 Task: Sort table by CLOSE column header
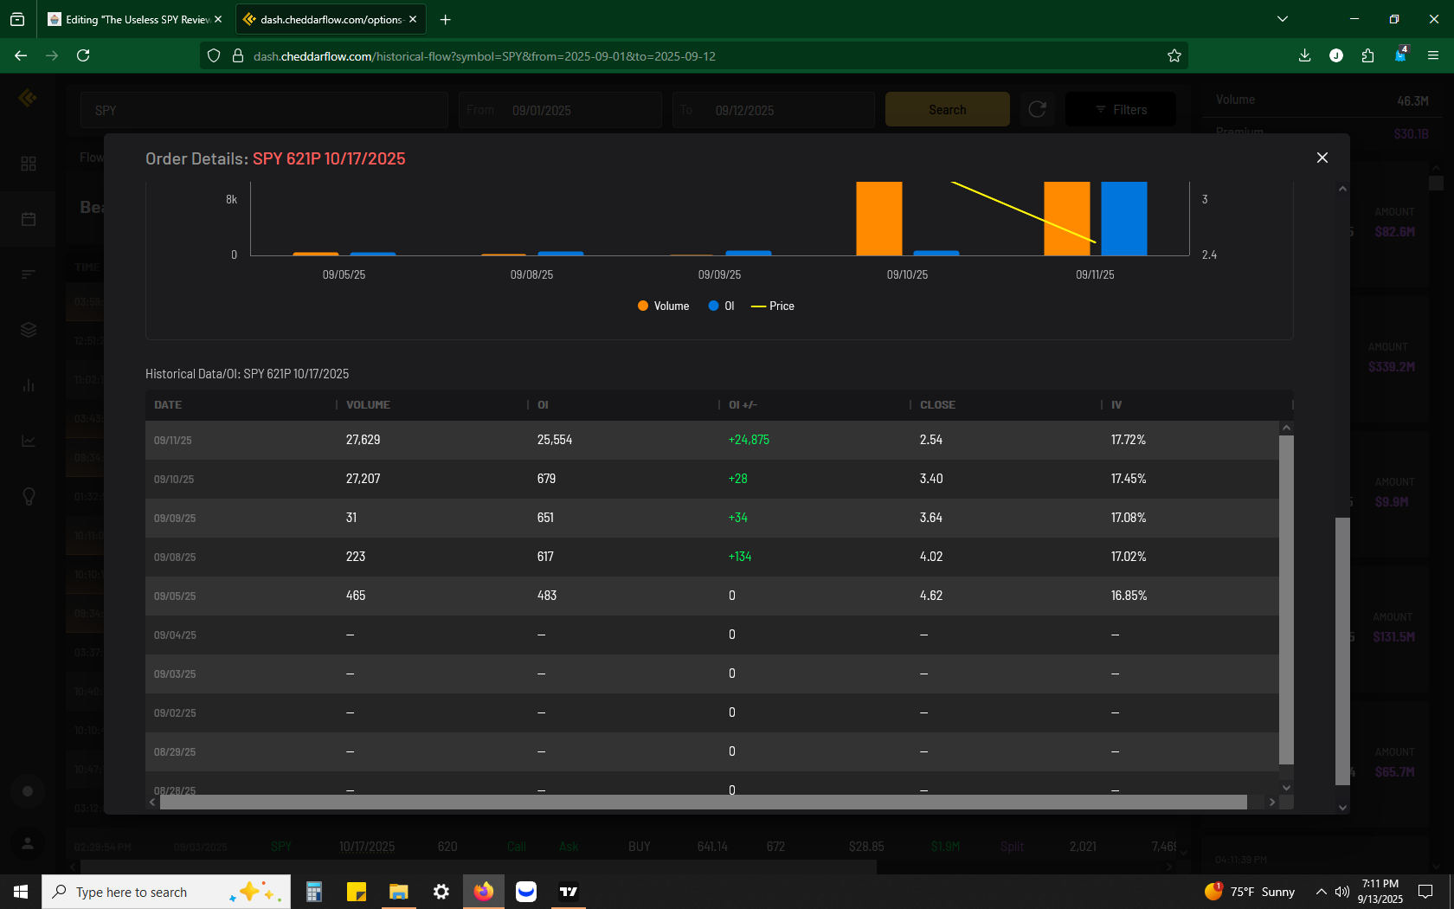pos(937,405)
